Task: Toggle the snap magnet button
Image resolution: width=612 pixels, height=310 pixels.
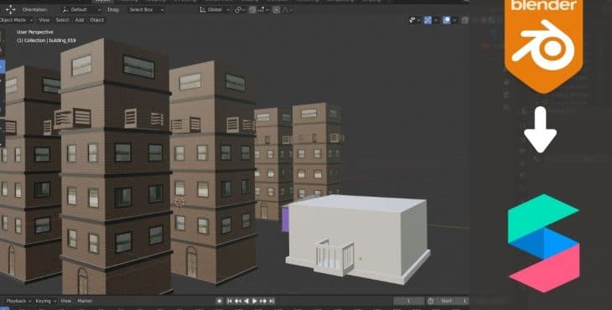Action: [252, 9]
